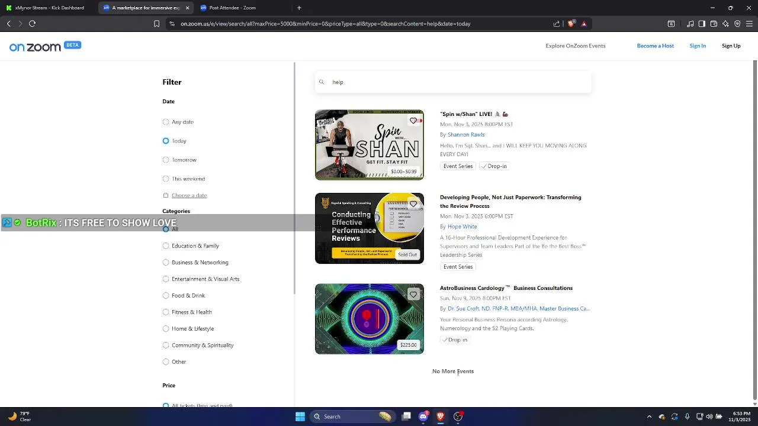Open site settings icon in address bar

[172, 24]
